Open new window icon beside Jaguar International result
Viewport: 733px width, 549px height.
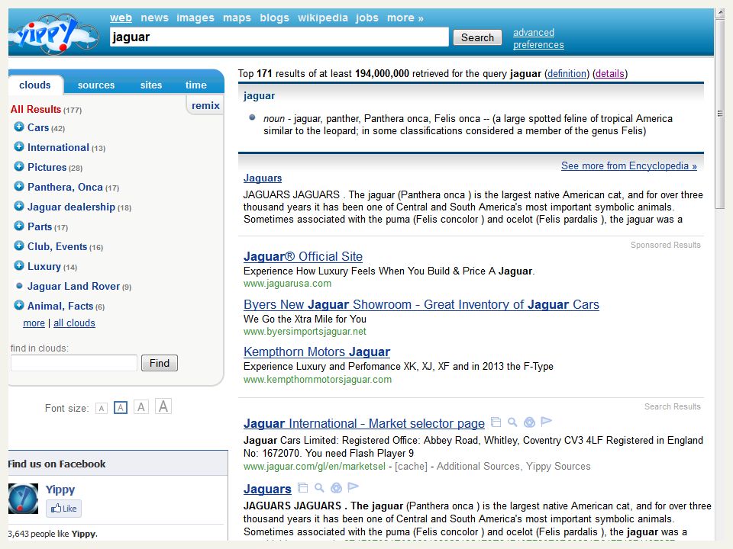click(496, 422)
